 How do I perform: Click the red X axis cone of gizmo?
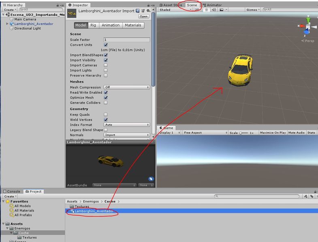(x=302, y=26)
